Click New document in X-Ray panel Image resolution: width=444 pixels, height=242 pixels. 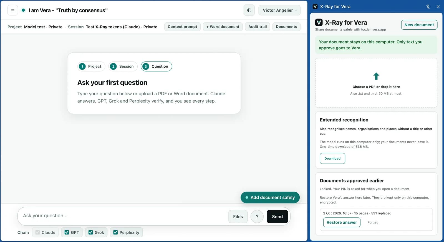(419, 25)
